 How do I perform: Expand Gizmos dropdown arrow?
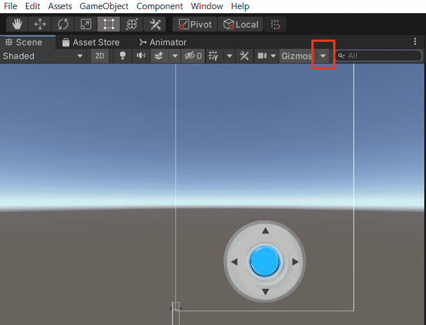click(323, 56)
